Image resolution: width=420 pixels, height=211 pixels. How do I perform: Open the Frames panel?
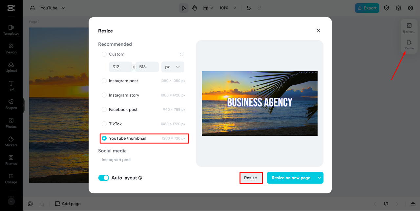coord(11,160)
